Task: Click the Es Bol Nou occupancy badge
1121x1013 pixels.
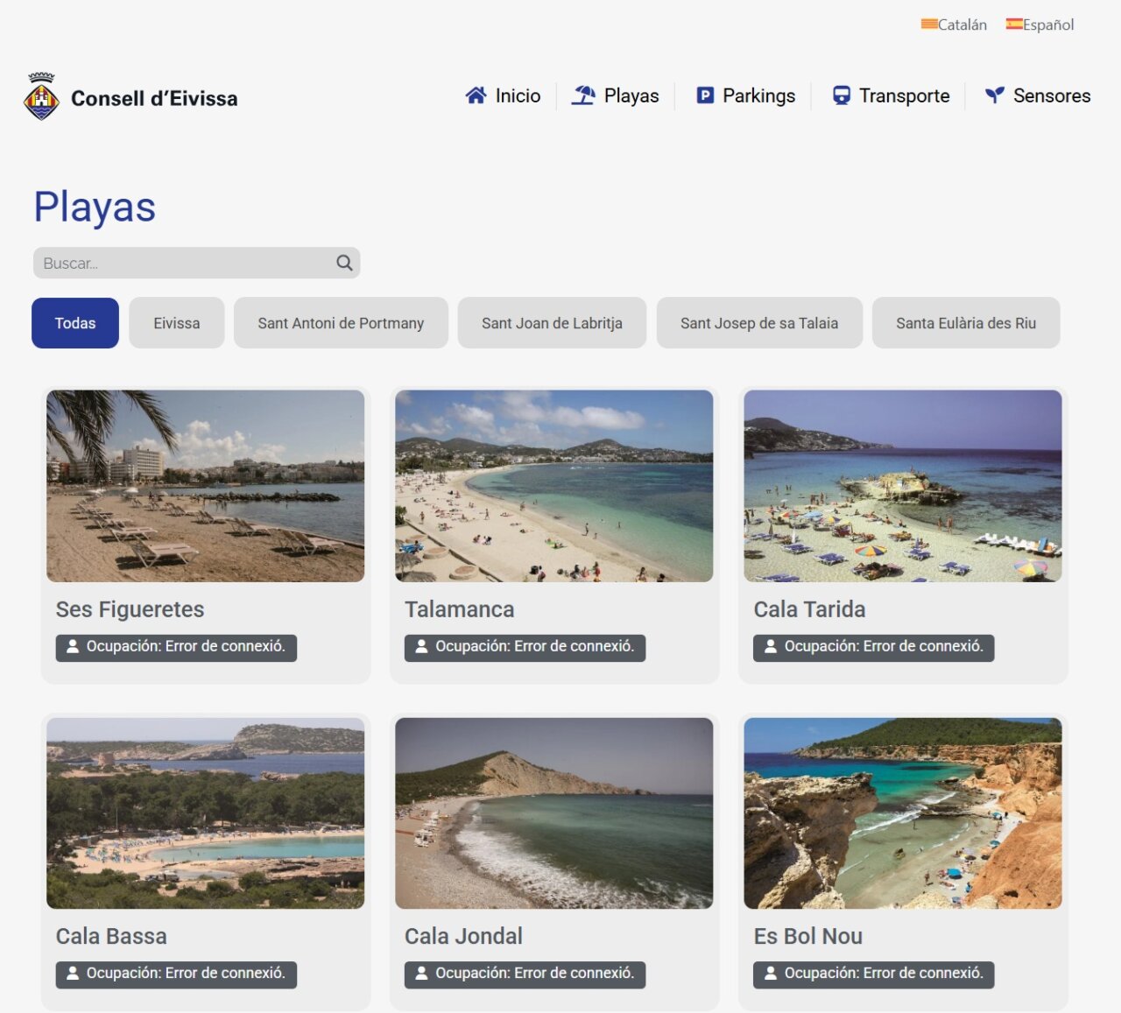Action: pos(873,974)
